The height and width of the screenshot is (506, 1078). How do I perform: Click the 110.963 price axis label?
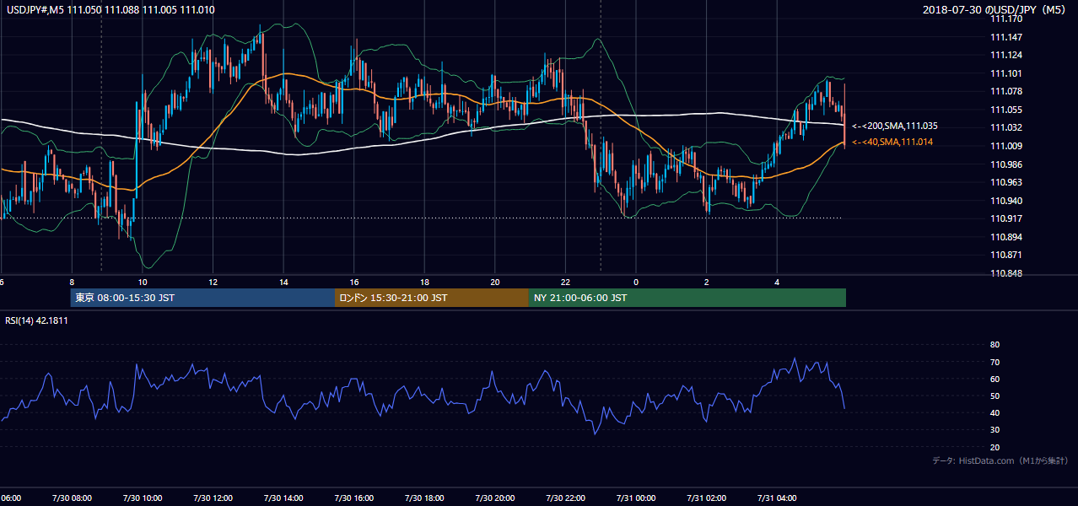[1006, 182]
